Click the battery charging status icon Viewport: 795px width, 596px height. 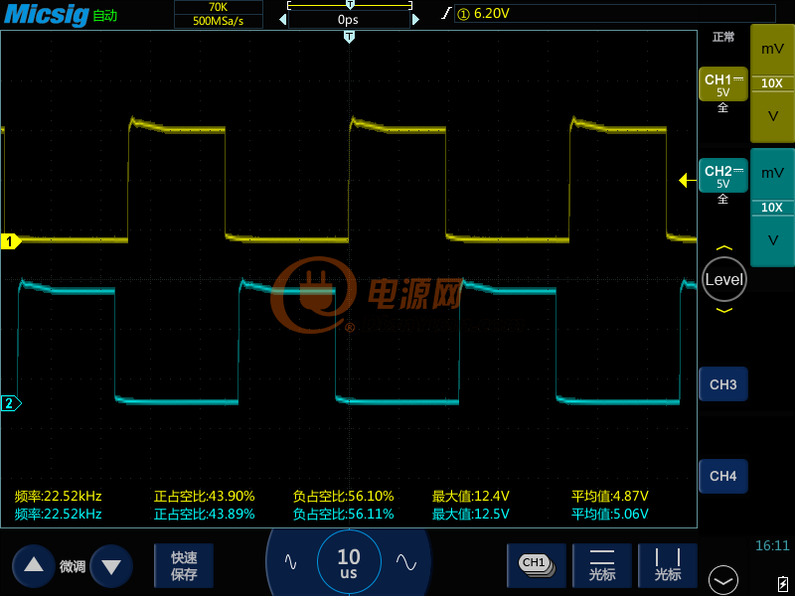pyautogui.click(x=782, y=583)
